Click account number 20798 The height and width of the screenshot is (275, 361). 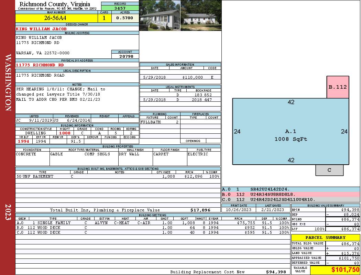[126, 56]
